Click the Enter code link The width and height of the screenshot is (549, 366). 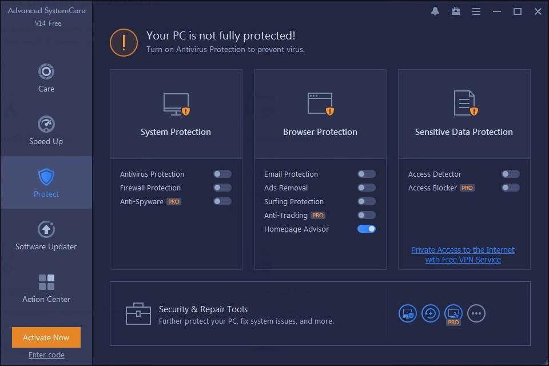[x=46, y=355]
